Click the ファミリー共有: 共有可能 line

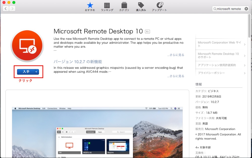(x=211, y=118)
